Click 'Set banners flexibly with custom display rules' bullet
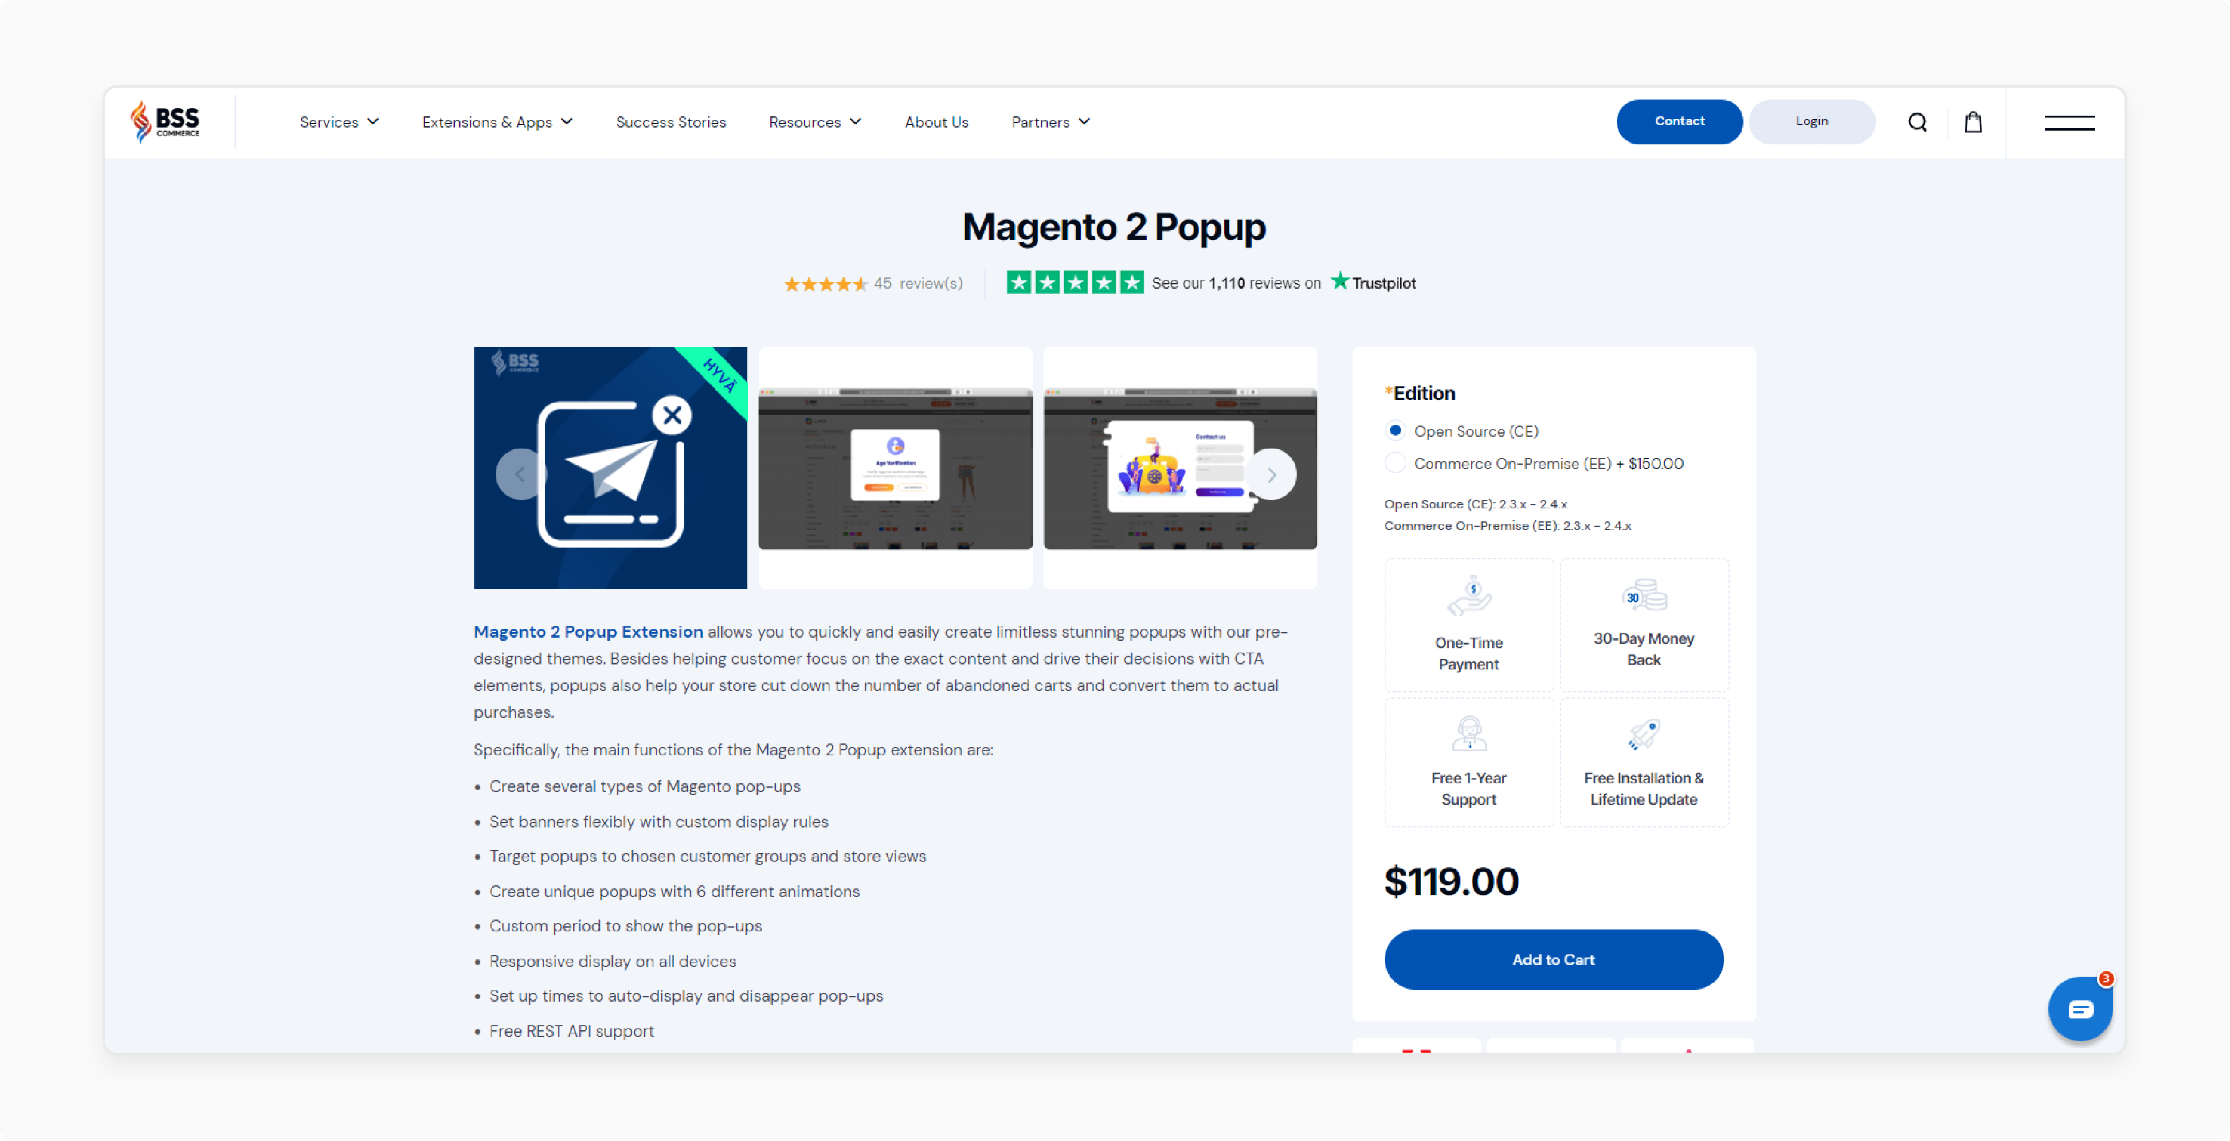 pos(659,822)
